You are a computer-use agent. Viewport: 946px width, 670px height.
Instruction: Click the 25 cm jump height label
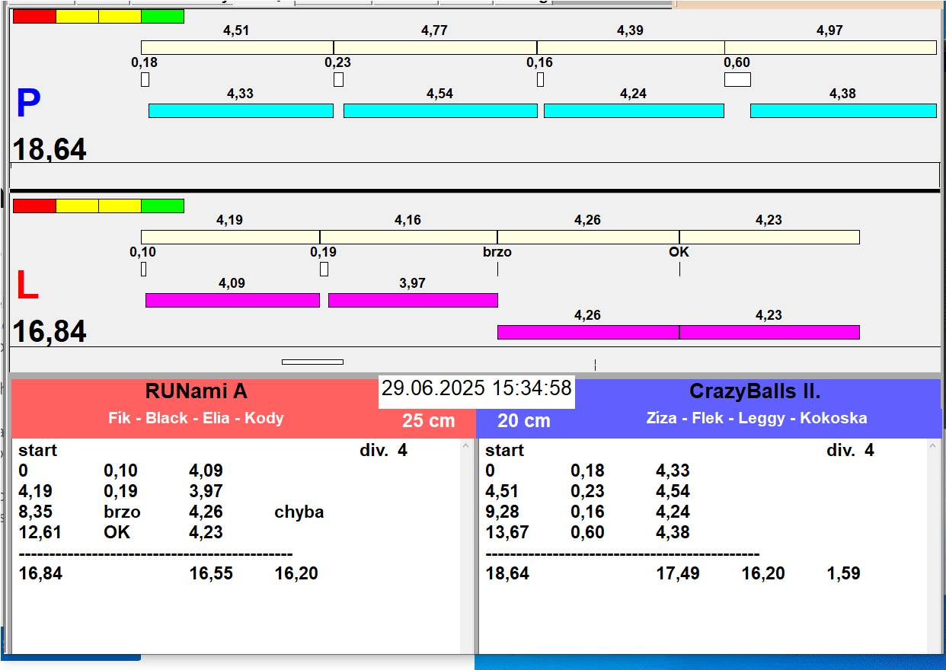click(429, 420)
